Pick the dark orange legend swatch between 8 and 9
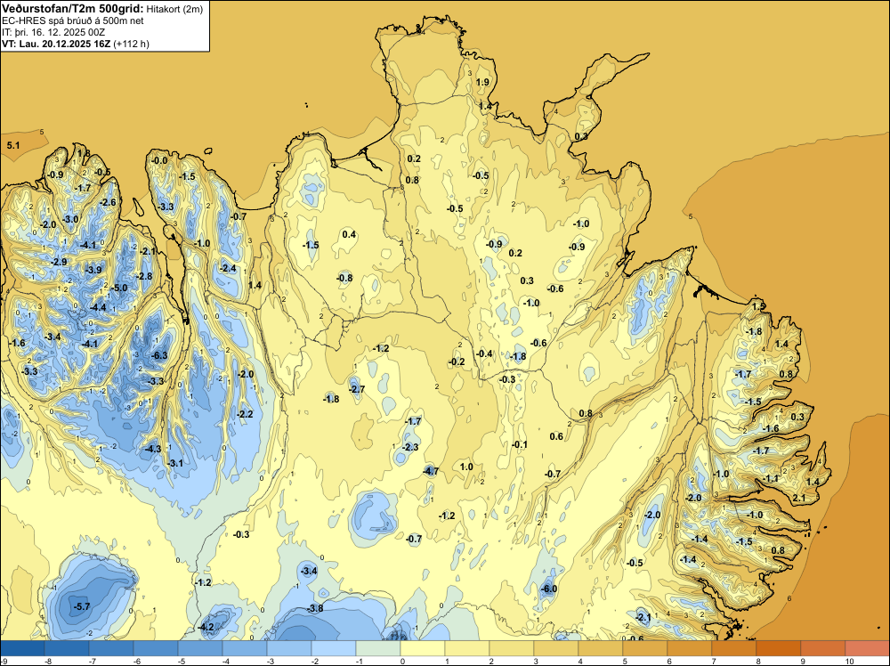 779,648
